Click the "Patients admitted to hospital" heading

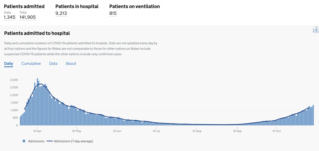point(37,33)
